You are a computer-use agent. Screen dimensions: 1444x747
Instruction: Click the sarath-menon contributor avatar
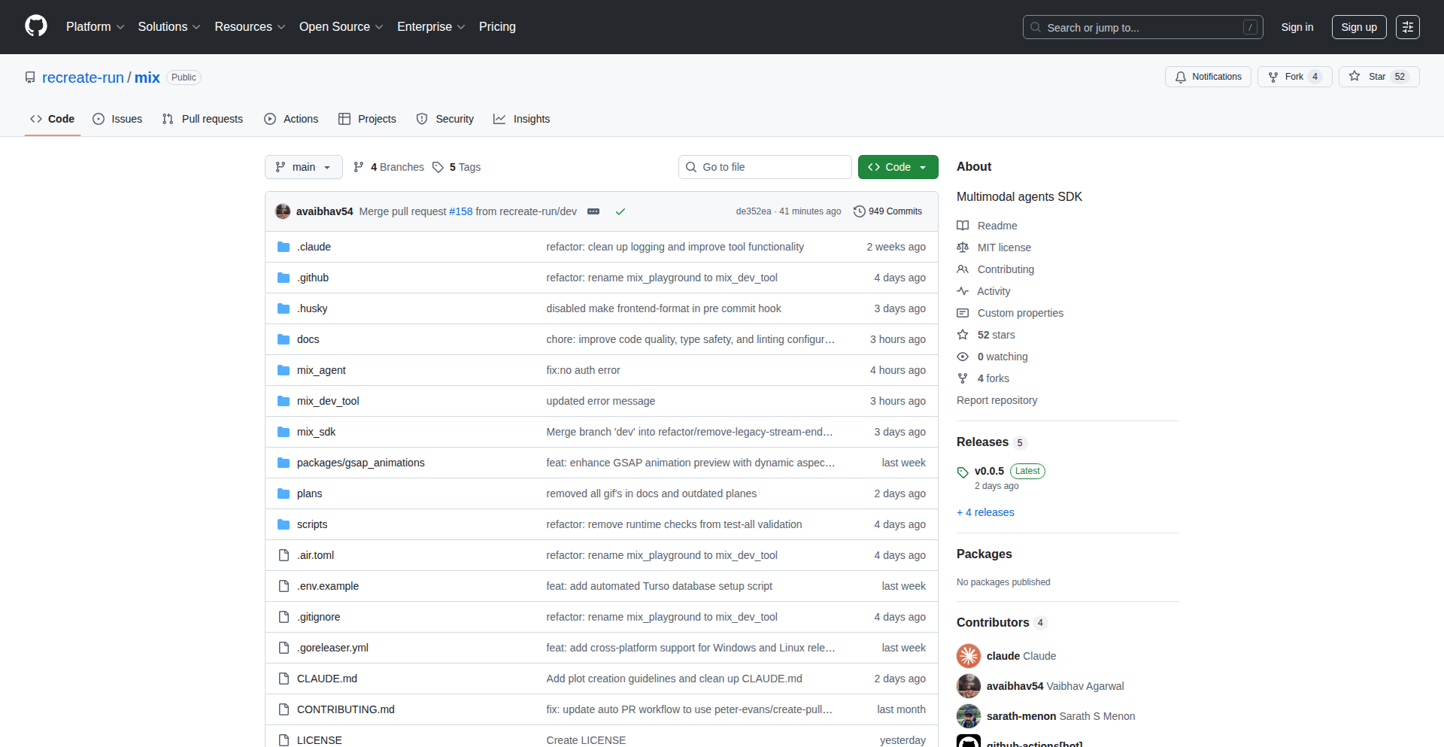point(969,716)
